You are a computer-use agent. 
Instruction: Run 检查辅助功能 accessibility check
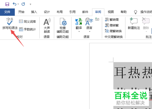[x=63, y=26]
